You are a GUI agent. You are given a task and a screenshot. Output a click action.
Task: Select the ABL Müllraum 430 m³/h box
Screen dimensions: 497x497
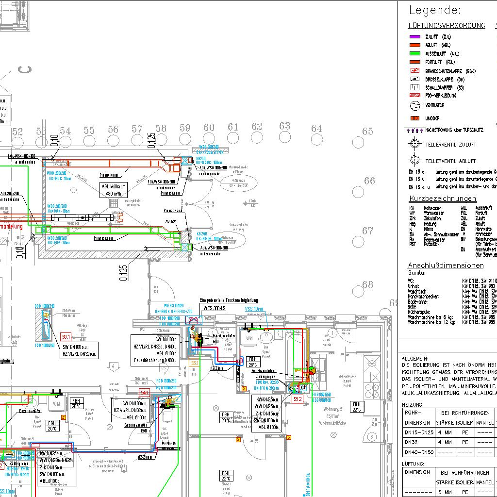[x=114, y=189]
